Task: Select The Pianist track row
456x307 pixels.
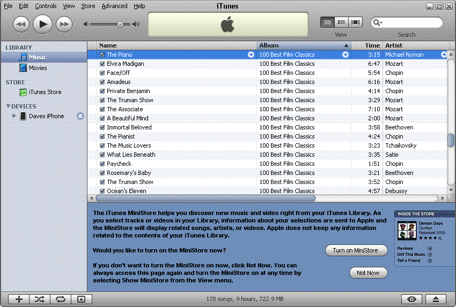Action: [267, 136]
